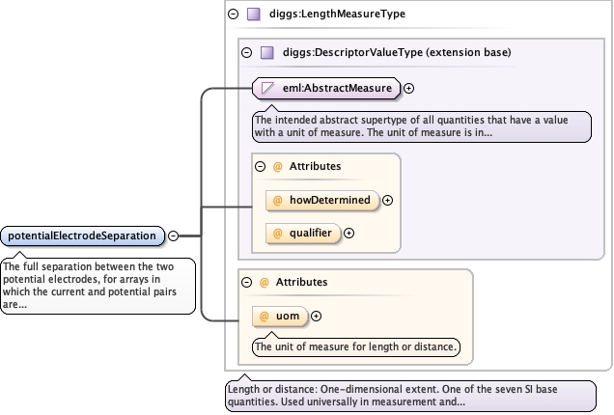Click the @ icon on the uom attribute
Screen dimensions: 614x415
pyautogui.click(x=265, y=316)
